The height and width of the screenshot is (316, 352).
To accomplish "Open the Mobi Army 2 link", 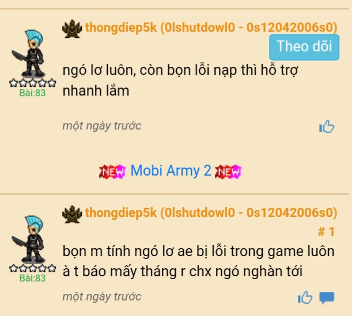I will tap(171, 170).
